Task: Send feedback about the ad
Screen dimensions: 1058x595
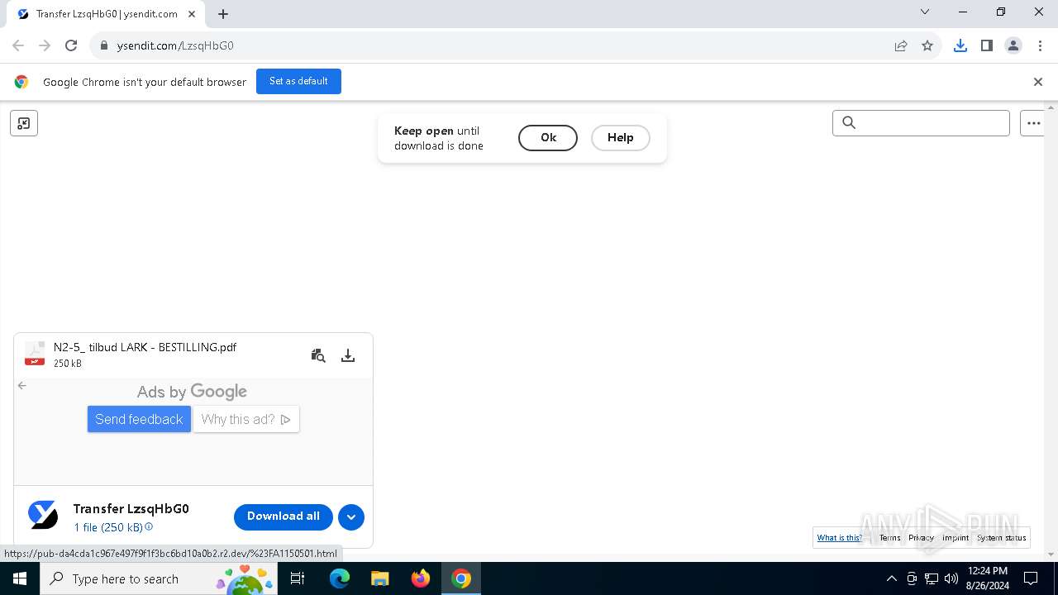Action: [139, 419]
